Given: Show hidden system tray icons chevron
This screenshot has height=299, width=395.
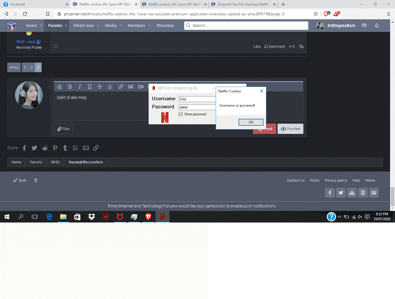Looking at the screenshot, I should point(339,217).
